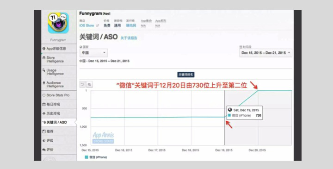Open the 关于该报告 link
Screen dimensions: 333x169
(129, 38)
